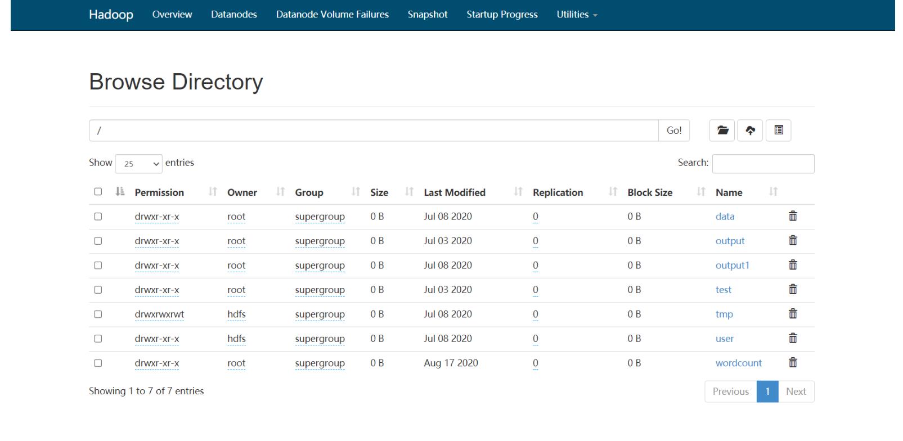Check the box for the test row

click(98, 290)
